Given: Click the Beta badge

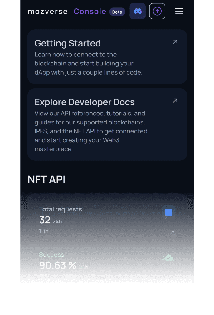Looking at the screenshot, I should (x=117, y=12).
